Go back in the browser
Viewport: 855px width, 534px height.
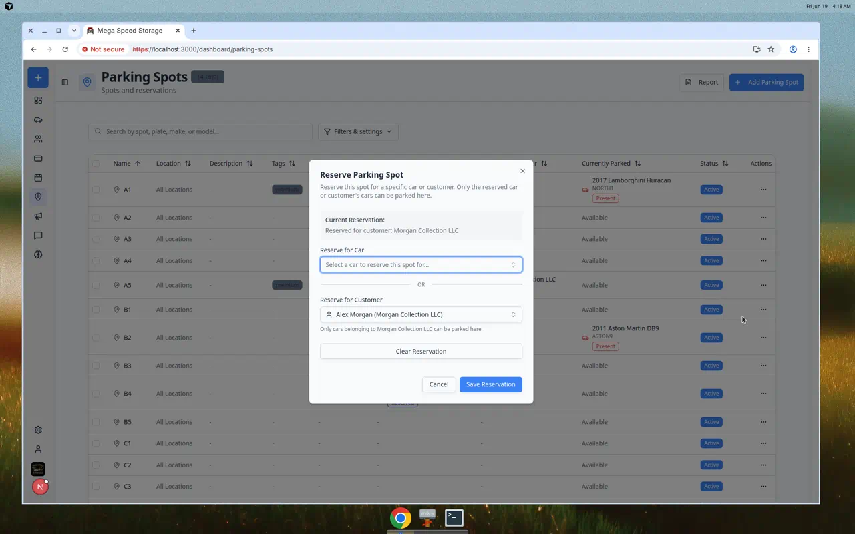33,49
